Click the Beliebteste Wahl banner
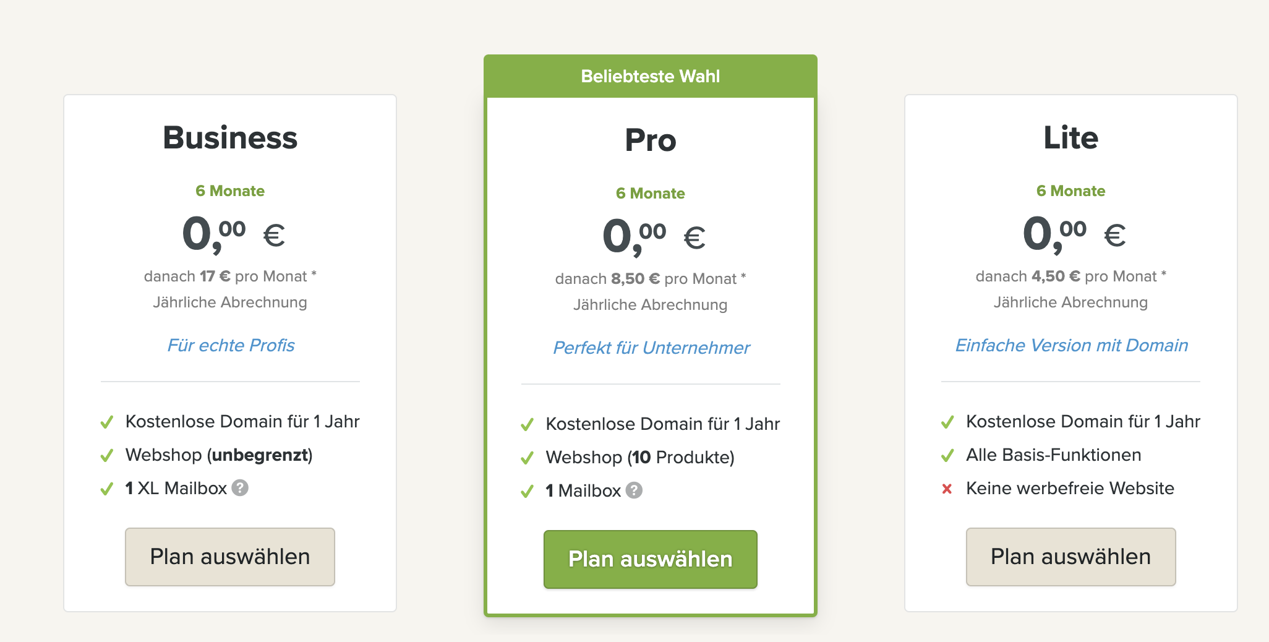The image size is (1269, 642). tap(651, 76)
